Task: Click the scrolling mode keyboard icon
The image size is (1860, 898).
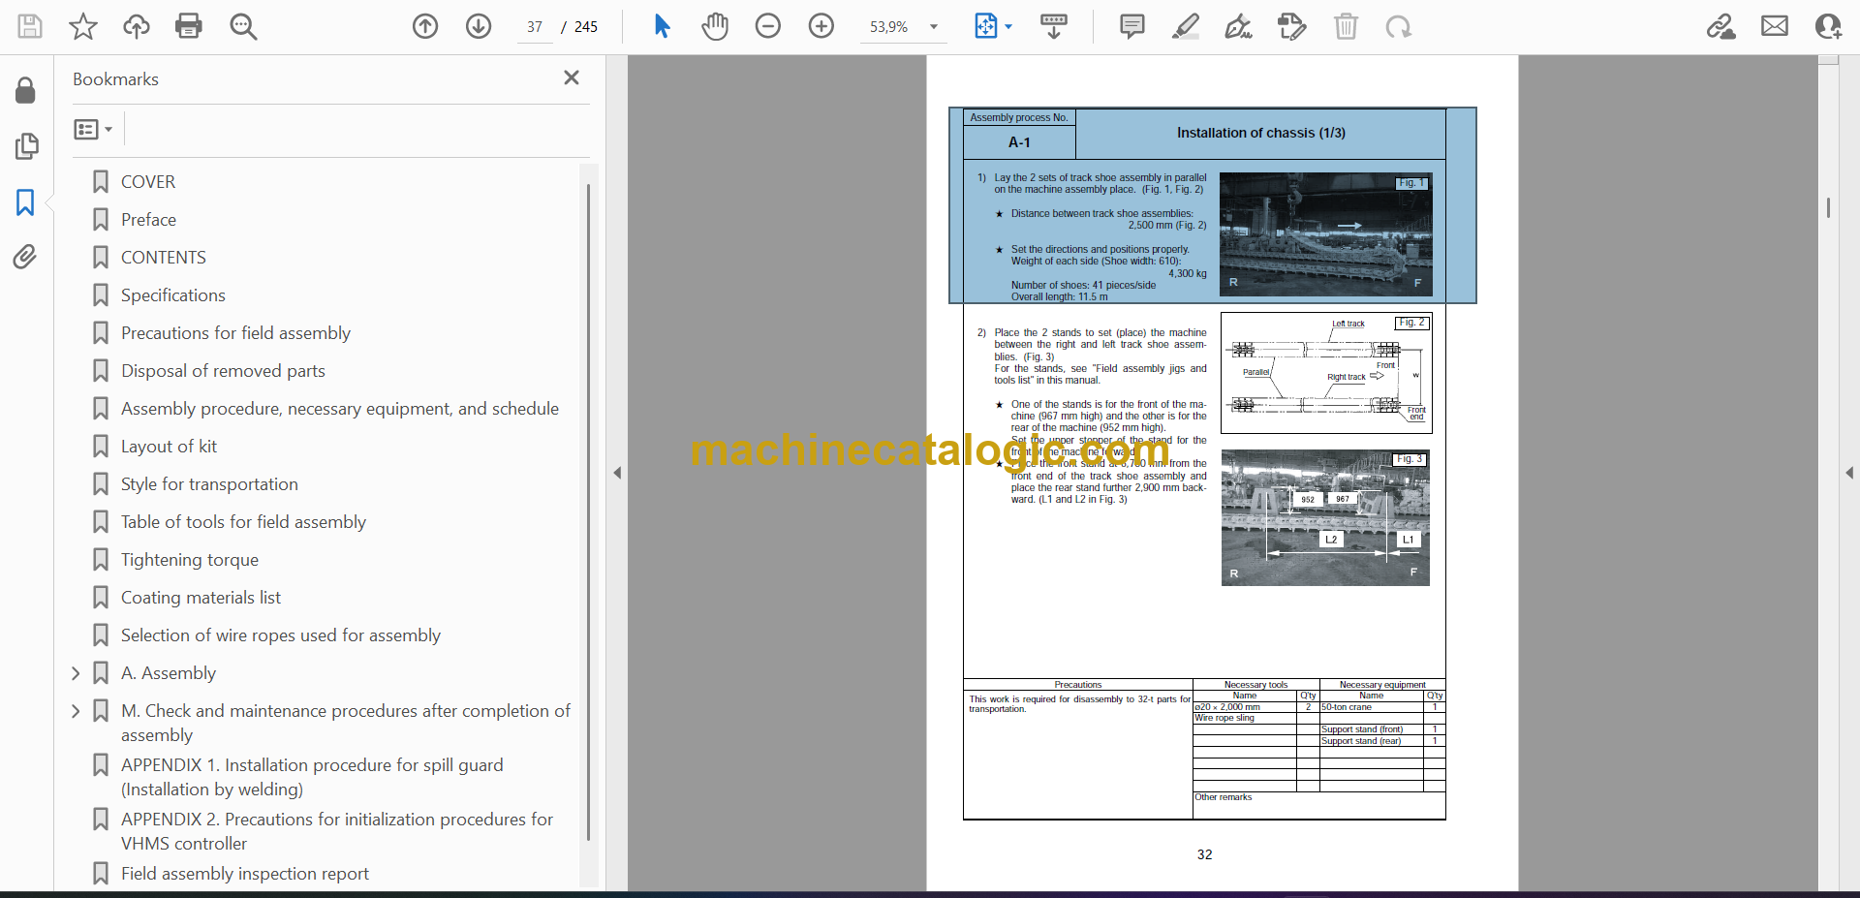Action: click(x=1054, y=26)
